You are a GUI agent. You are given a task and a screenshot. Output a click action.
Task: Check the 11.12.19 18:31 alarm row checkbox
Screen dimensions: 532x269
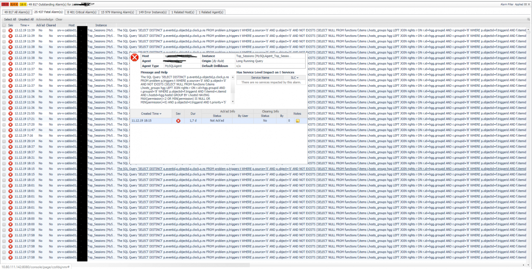4,158
